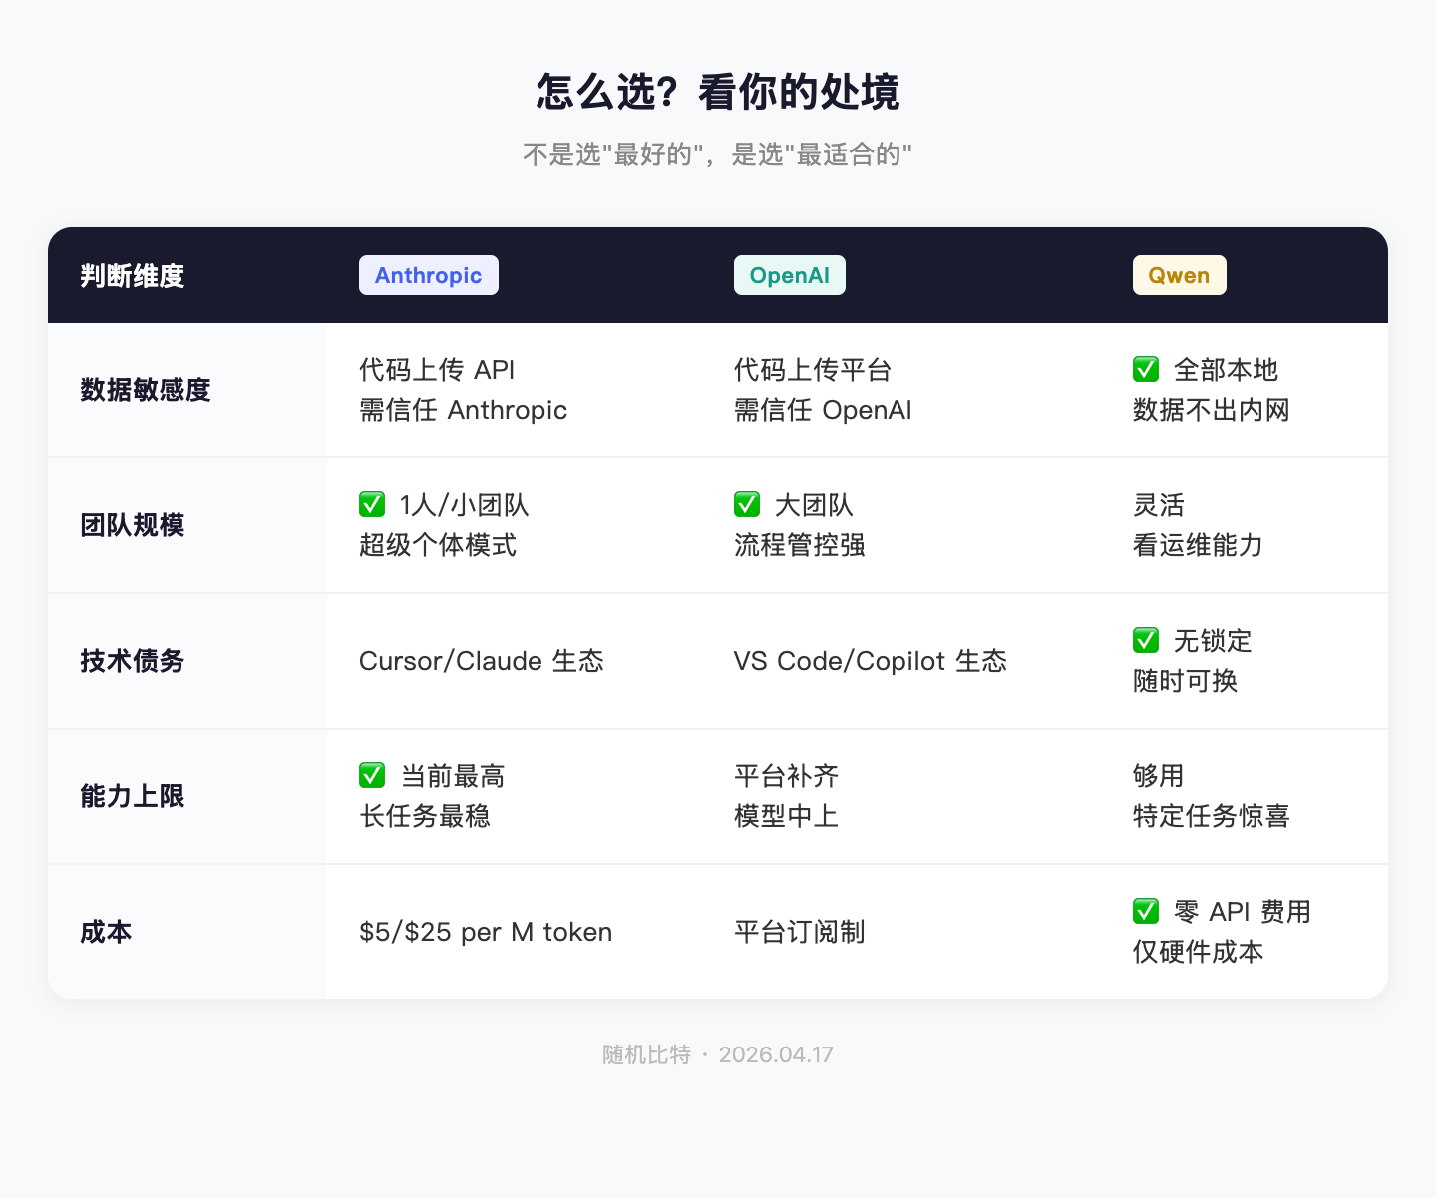The height and width of the screenshot is (1198, 1436).
Task: Click the text "需信任 Anthropic"
Action: click(x=464, y=410)
